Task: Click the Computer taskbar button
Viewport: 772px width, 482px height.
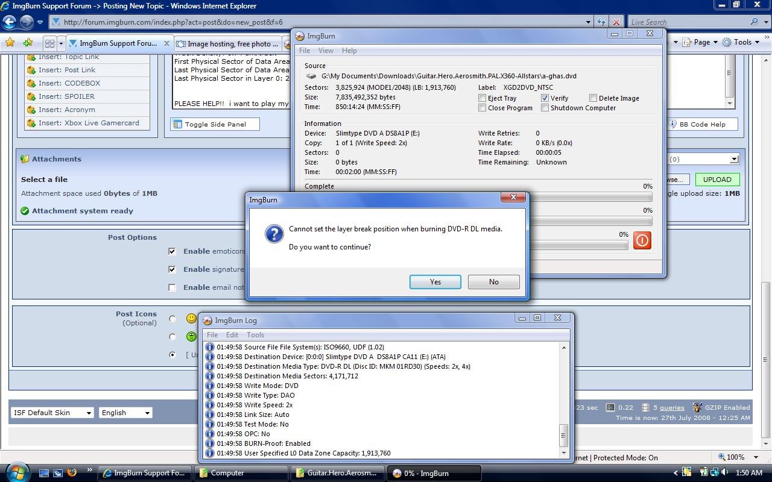Action: [241, 473]
